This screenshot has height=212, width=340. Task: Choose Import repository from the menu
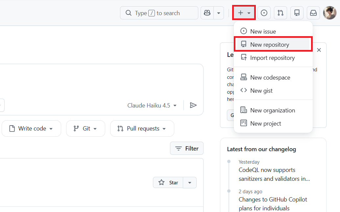[x=273, y=58]
